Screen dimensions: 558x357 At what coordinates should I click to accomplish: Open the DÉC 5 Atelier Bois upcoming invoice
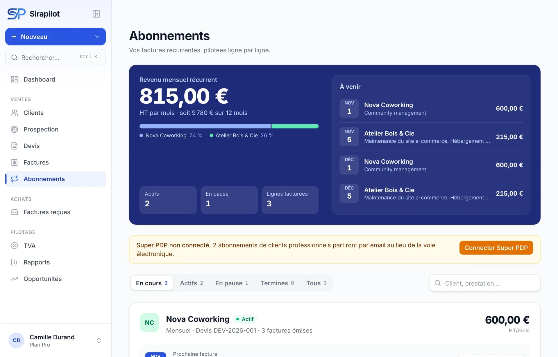click(x=431, y=193)
